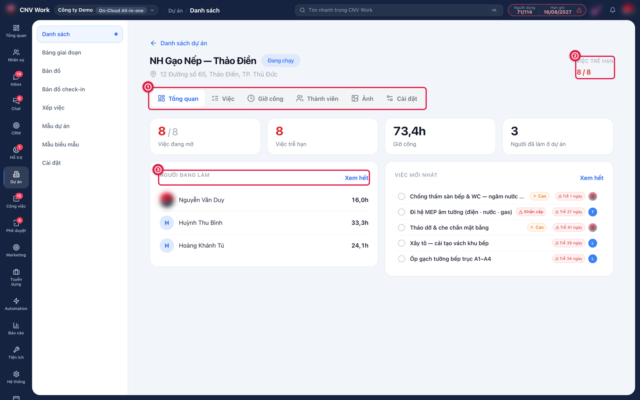Viewport: 640px width, 400px height.
Task: Open CRM module icon
Action: point(16,129)
